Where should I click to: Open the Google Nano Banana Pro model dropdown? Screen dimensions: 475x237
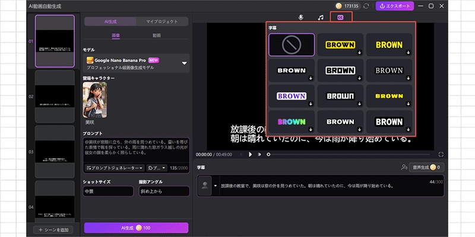pos(137,63)
